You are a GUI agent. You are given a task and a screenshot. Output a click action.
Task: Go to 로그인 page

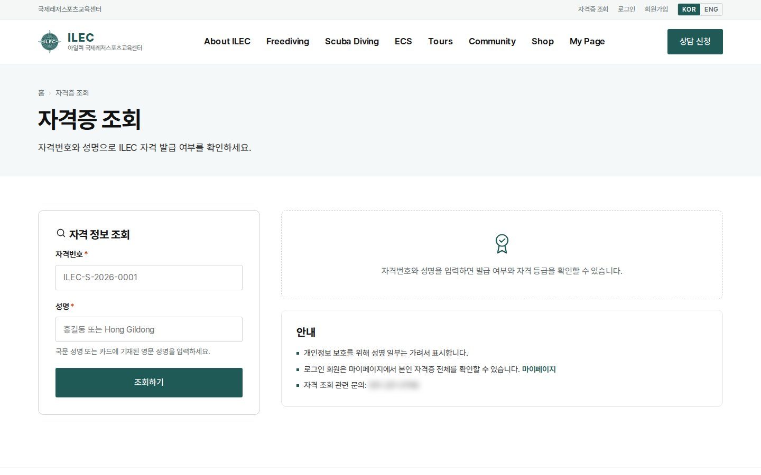(x=626, y=9)
